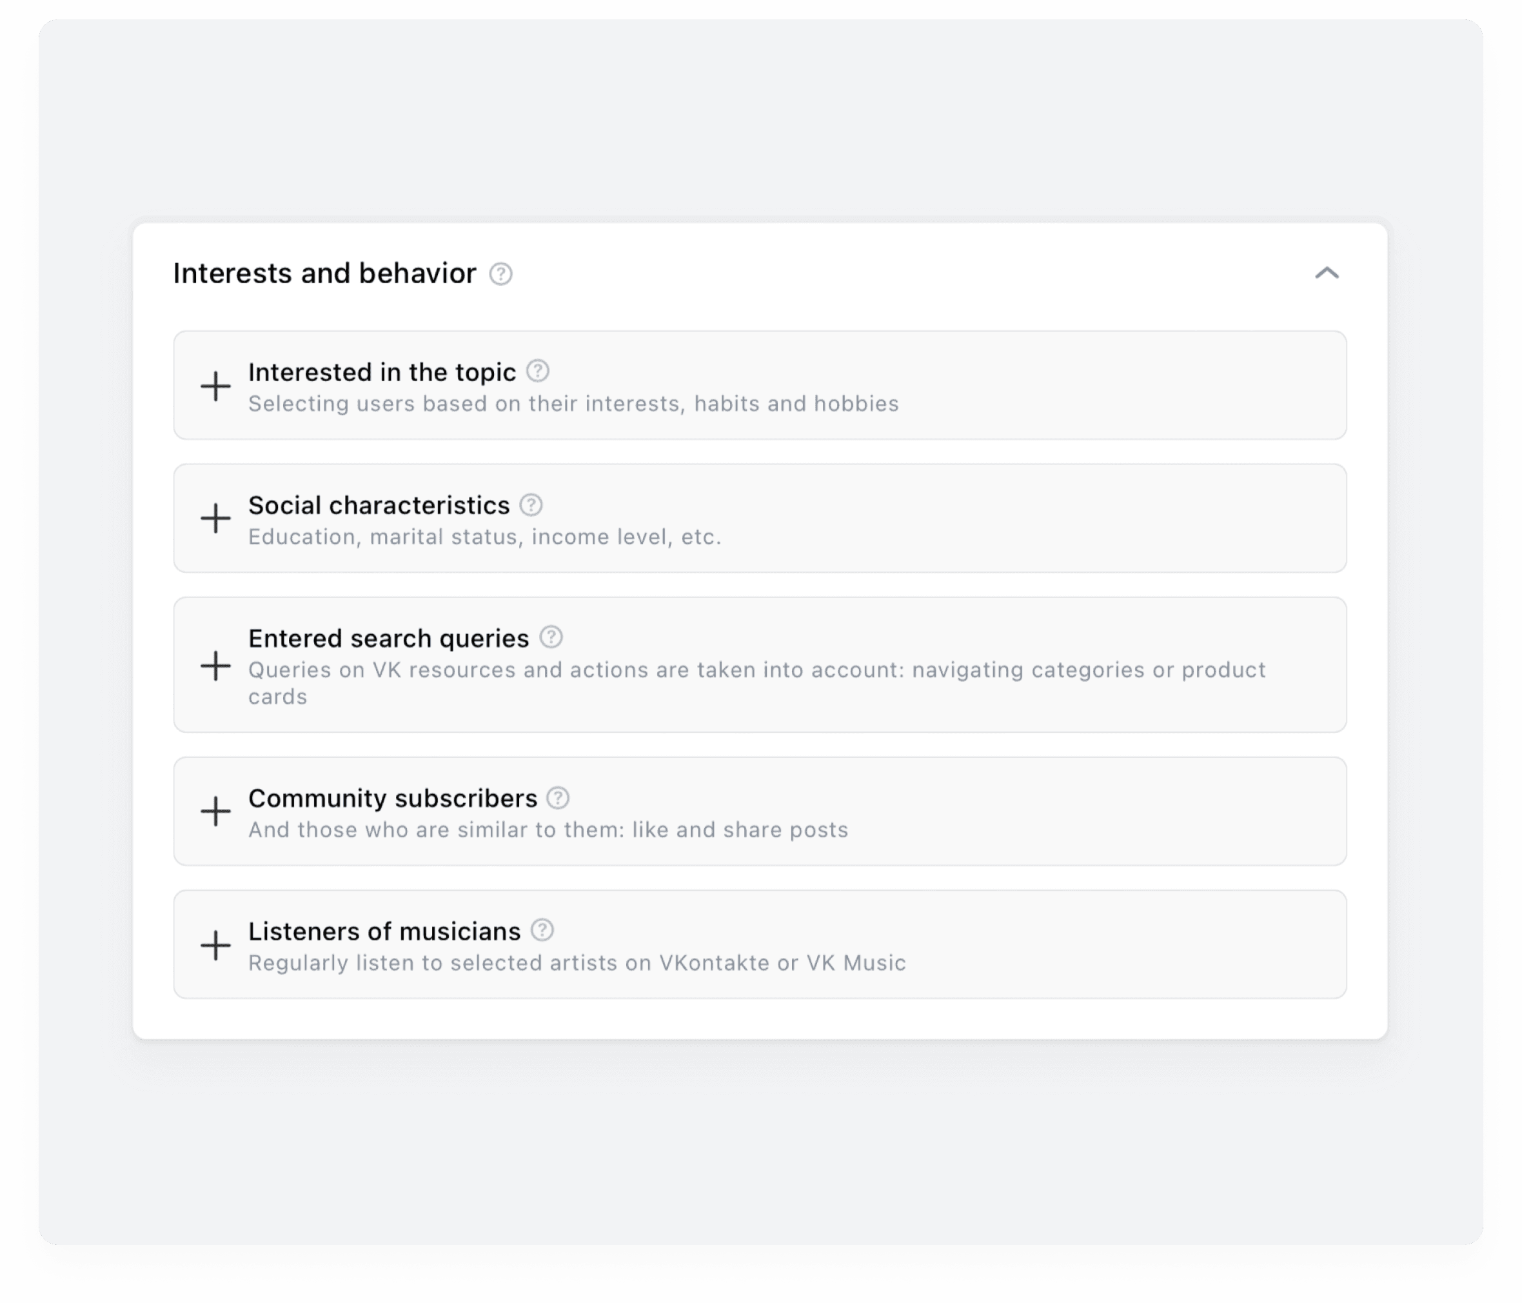The height and width of the screenshot is (1303, 1522).
Task: Click plus icon for Listeners of musicians
Action: 215,945
